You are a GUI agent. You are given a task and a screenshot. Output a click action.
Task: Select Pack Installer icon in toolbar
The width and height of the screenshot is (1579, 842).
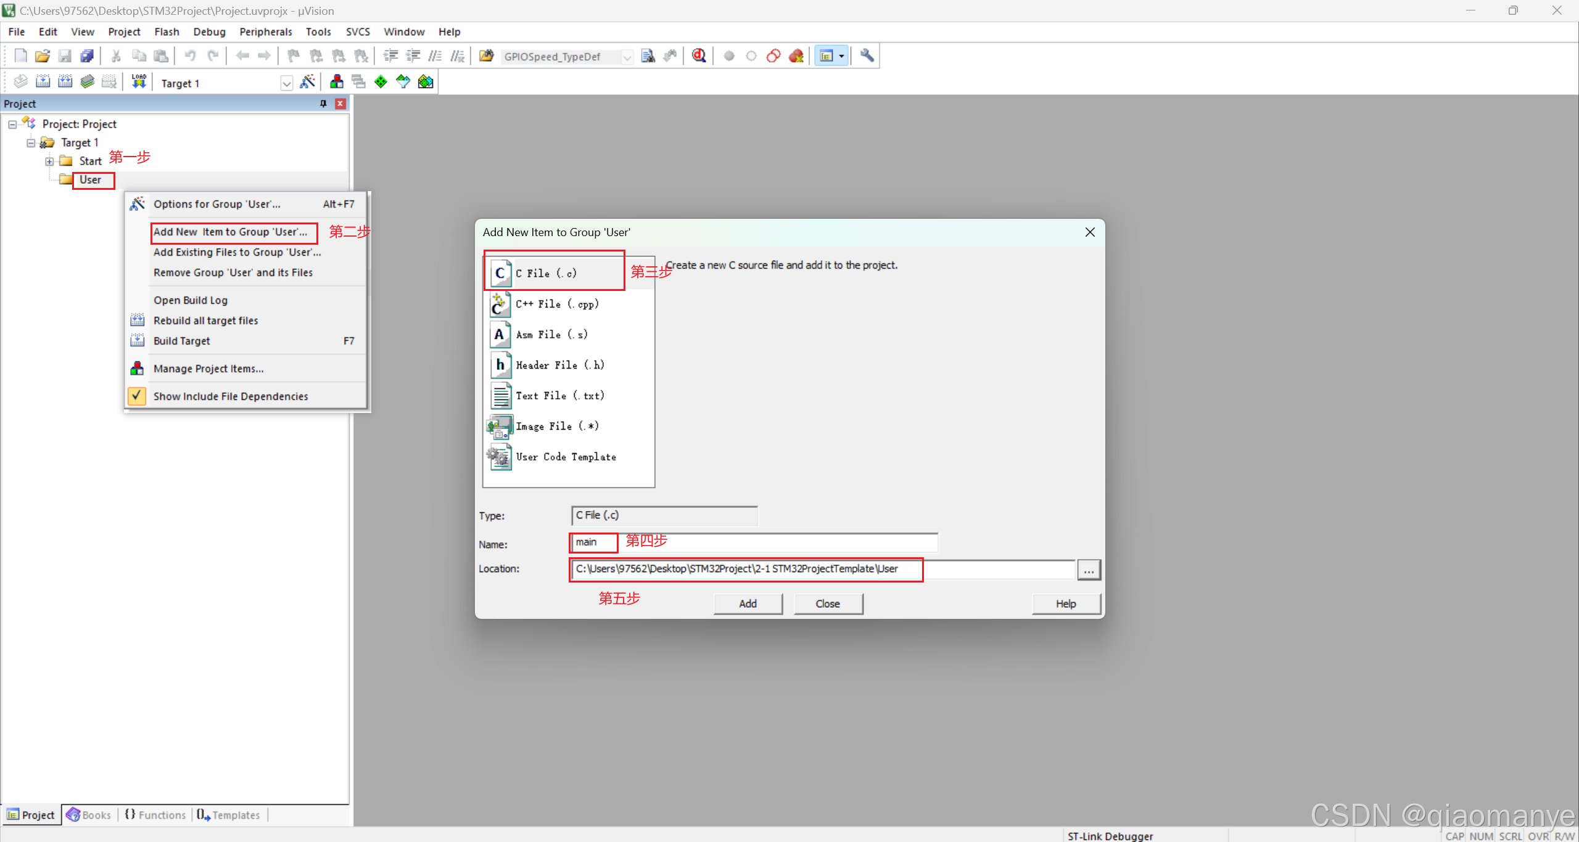[x=426, y=82]
